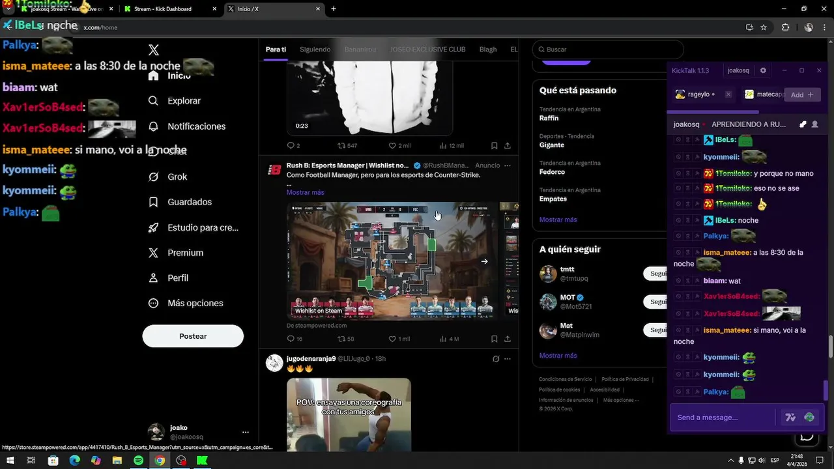Bookmark the Rush B ad post
834x469 pixels.
[495, 339]
